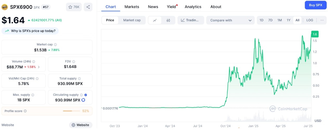Click the globe icon on Website button
The height and width of the screenshot is (132, 328).
coord(74,125)
